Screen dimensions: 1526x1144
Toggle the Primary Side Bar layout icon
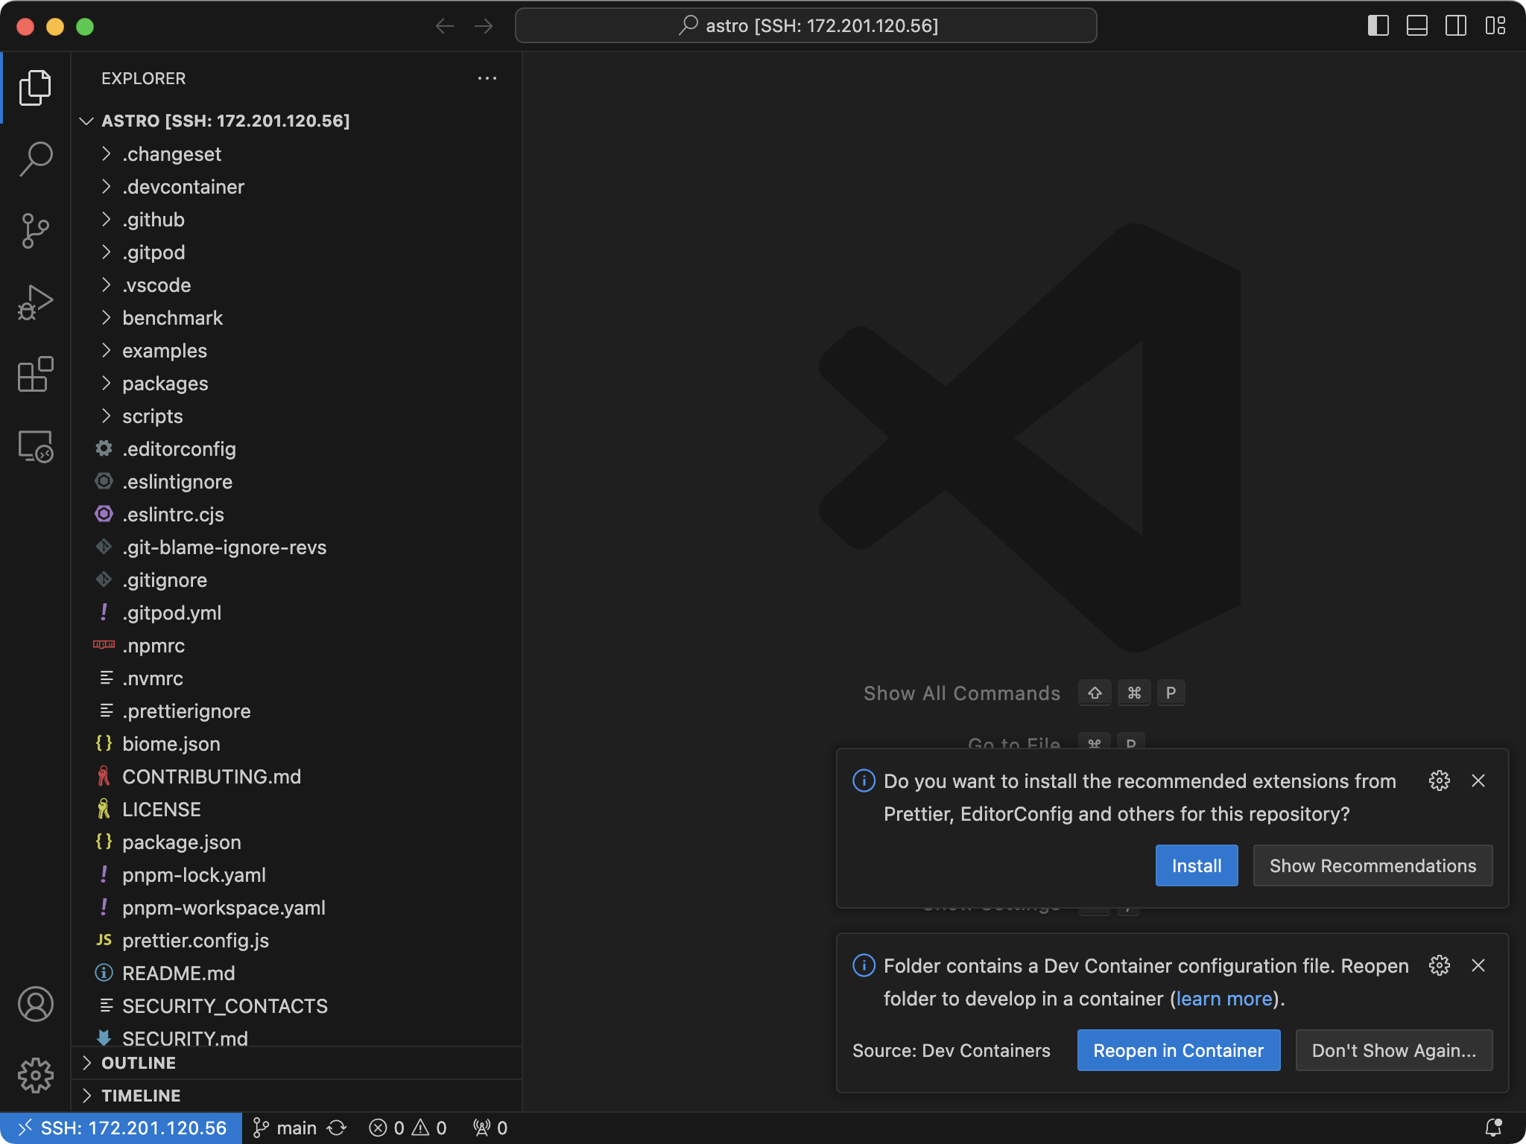pos(1378,26)
